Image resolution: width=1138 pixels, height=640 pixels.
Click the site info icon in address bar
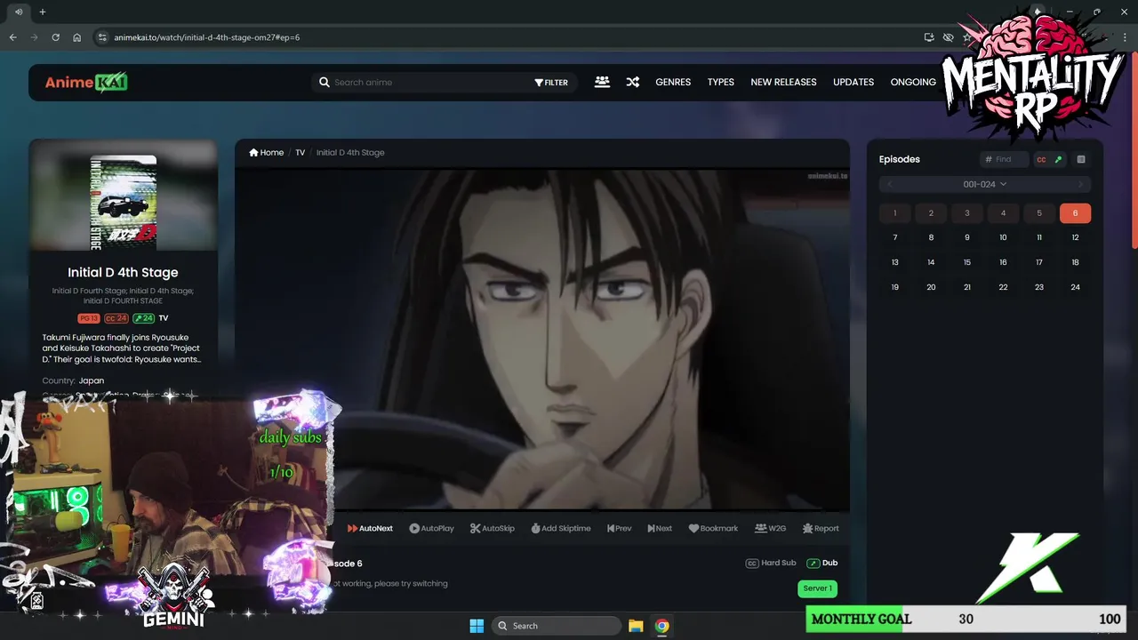tap(102, 37)
